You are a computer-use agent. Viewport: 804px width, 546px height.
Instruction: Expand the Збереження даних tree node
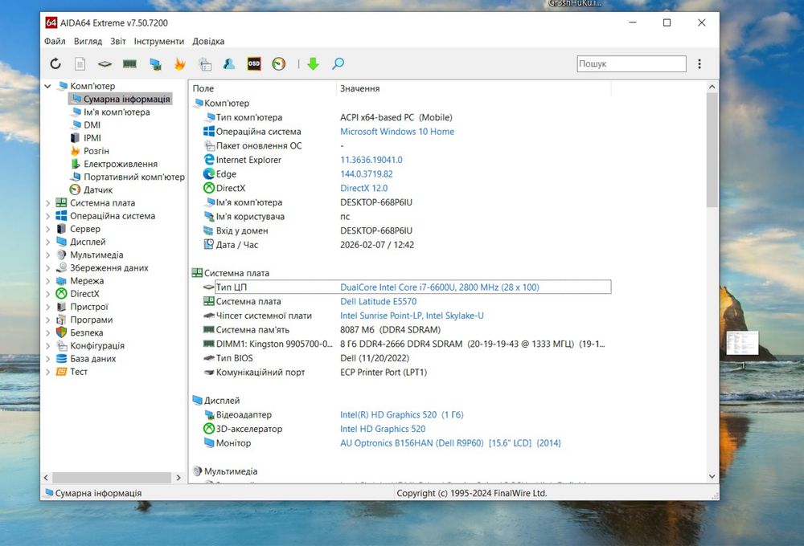(x=47, y=268)
